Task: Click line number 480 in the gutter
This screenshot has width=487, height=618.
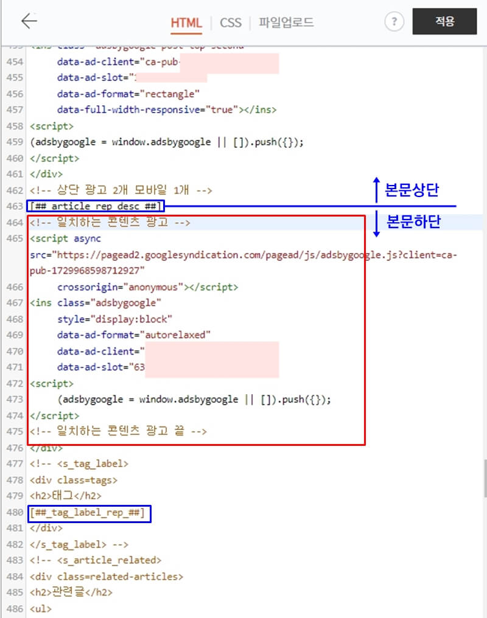Action: tap(15, 513)
